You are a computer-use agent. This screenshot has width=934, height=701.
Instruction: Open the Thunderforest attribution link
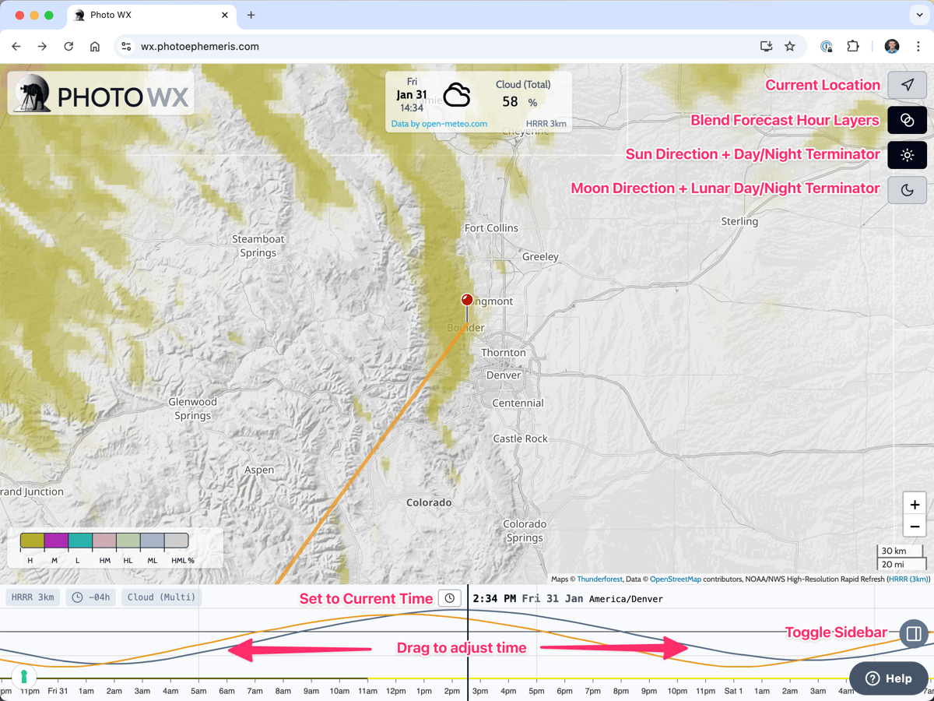[599, 579]
